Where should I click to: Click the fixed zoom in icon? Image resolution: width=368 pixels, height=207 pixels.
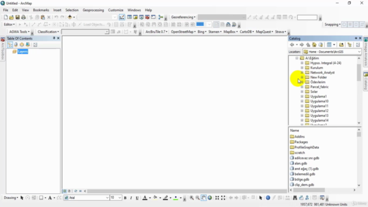(217, 198)
